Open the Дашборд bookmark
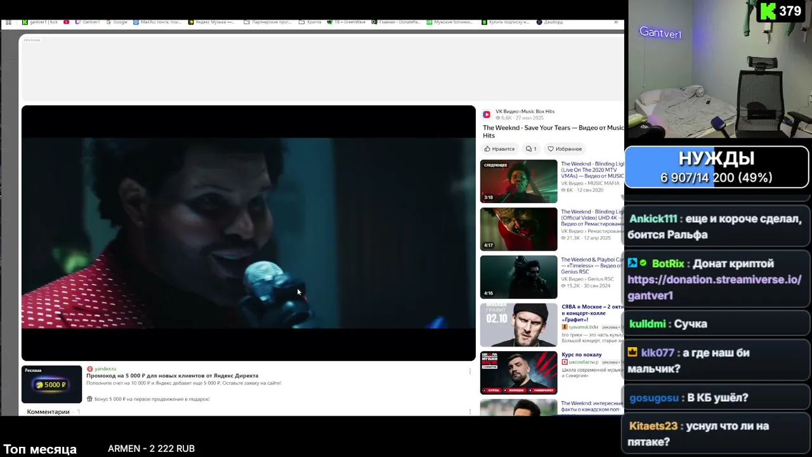The image size is (812, 457). click(x=549, y=22)
